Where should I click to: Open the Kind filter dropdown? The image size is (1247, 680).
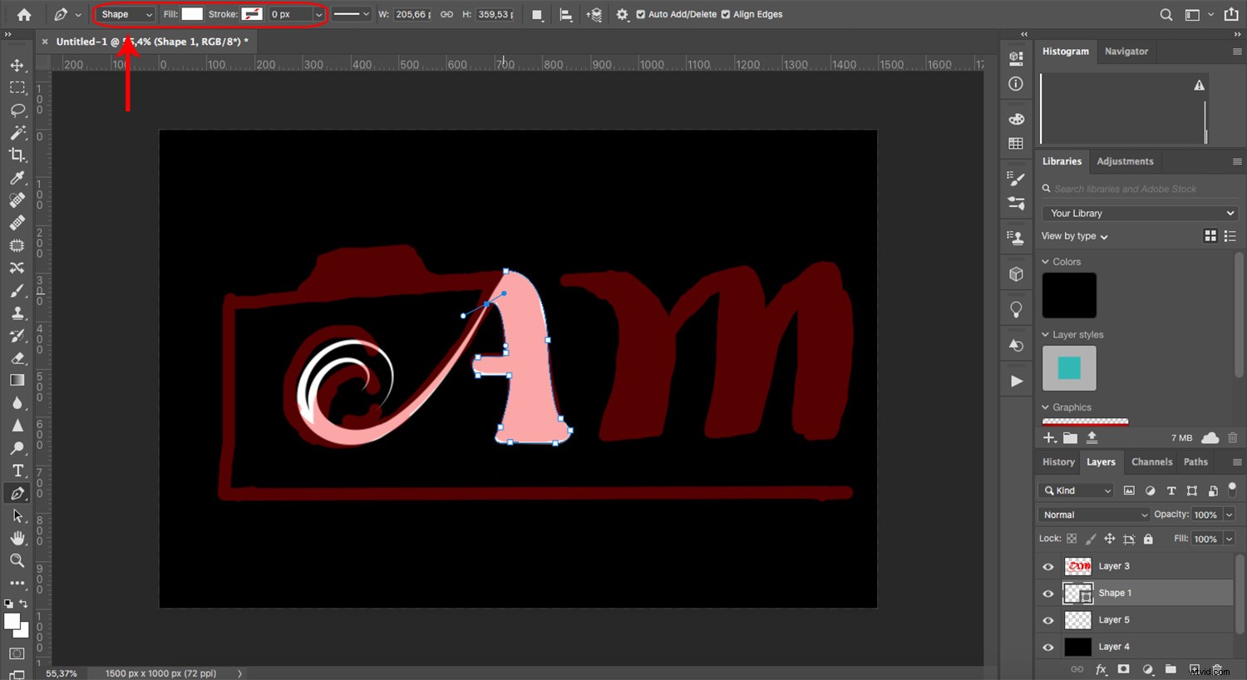coord(1075,490)
